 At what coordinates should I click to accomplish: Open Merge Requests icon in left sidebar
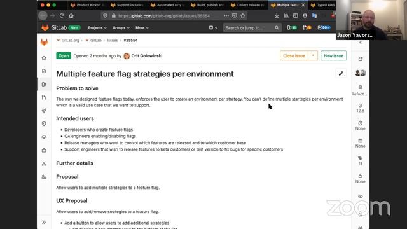coord(44,97)
